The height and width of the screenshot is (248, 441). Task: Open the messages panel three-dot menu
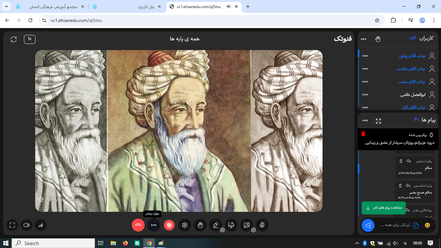pyautogui.click(x=365, y=120)
